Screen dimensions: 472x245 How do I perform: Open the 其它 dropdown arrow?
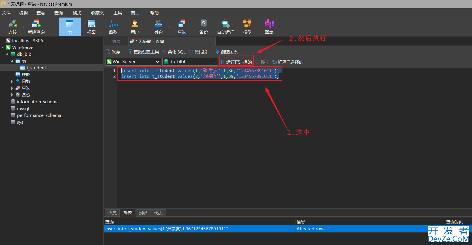click(x=169, y=27)
